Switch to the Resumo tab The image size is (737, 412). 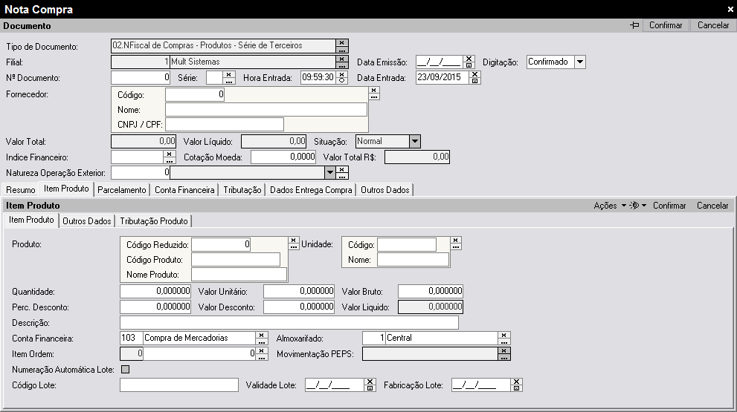(20, 190)
